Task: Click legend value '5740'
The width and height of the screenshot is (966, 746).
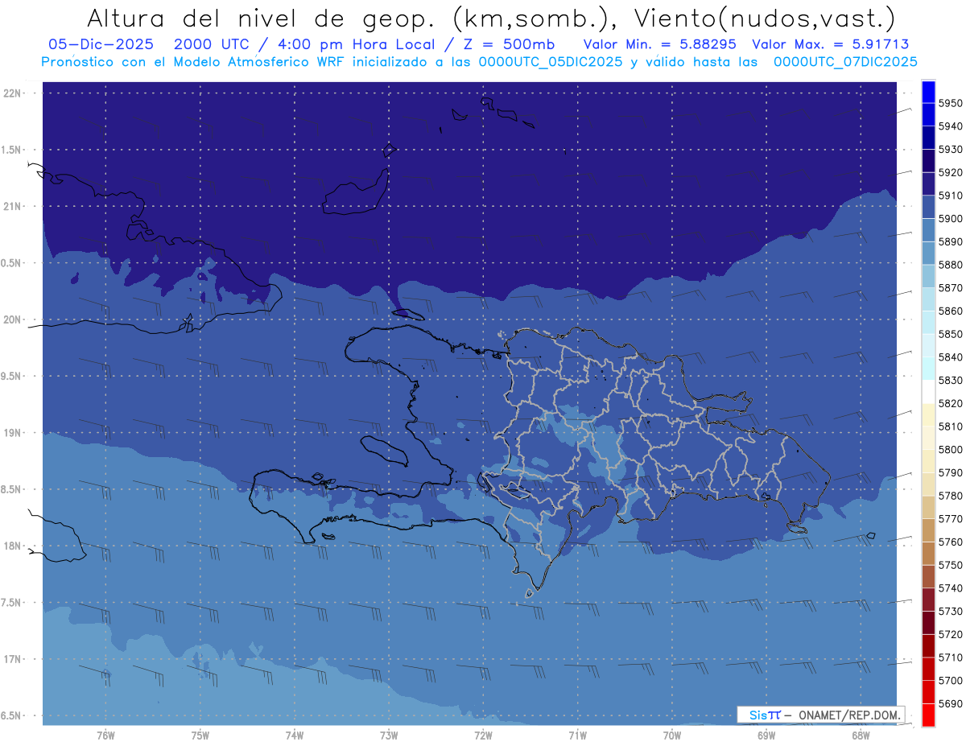Action: pos(951,588)
